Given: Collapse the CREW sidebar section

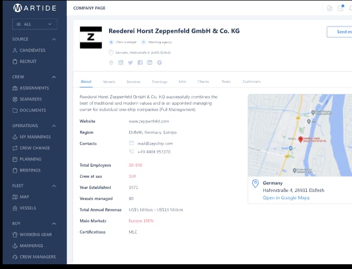Looking at the screenshot, I should click(x=54, y=77).
